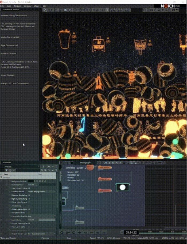187x244 pixels.
Task: Expand the Composite Blend Mode dropdown
Action: 41,216
